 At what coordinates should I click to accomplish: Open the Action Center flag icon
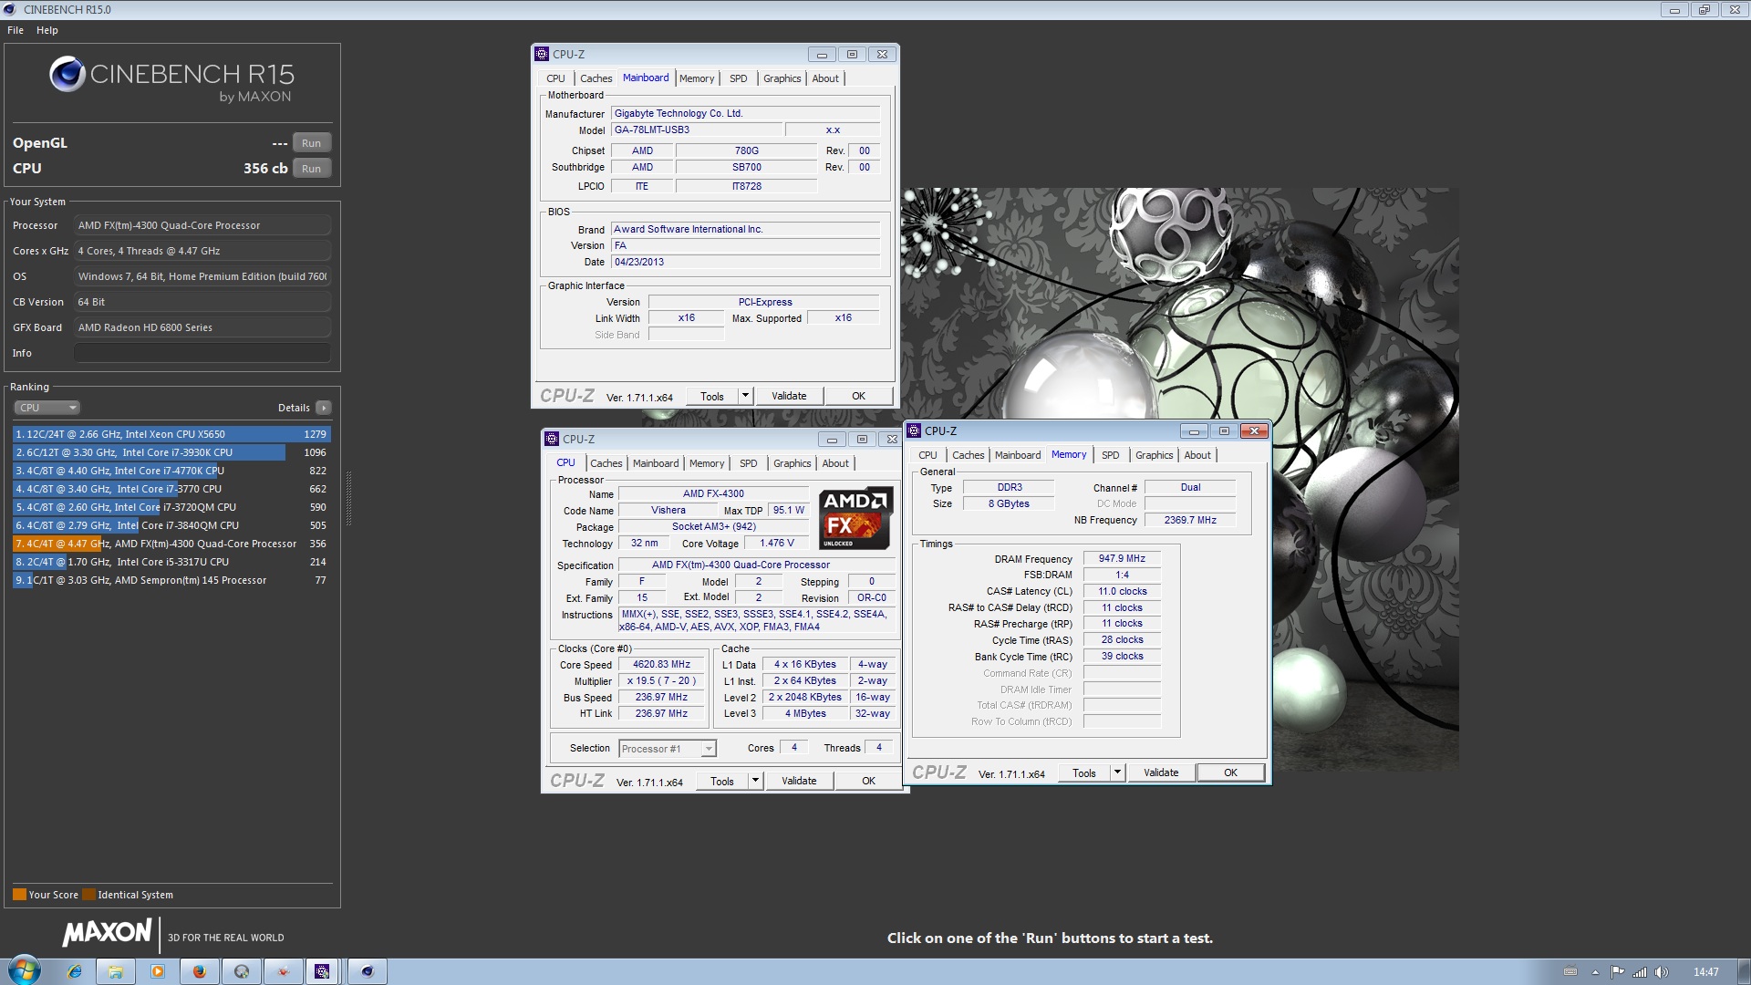pyautogui.click(x=1617, y=972)
